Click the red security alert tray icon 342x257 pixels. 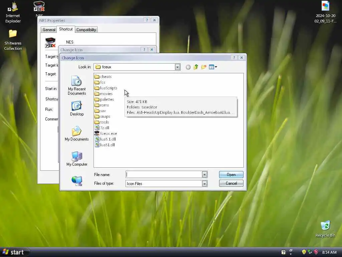click(x=316, y=252)
